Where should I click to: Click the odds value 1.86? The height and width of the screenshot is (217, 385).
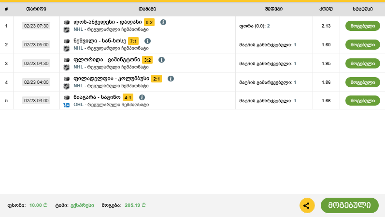coord(326,82)
